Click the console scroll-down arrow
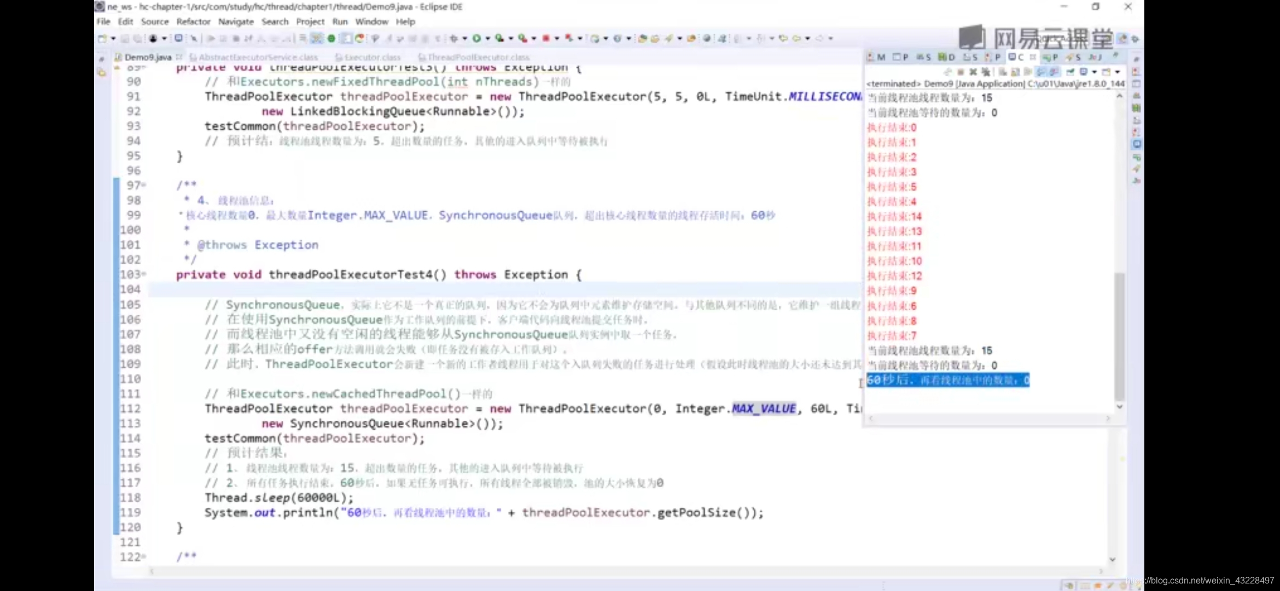The image size is (1280, 591). point(1119,407)
